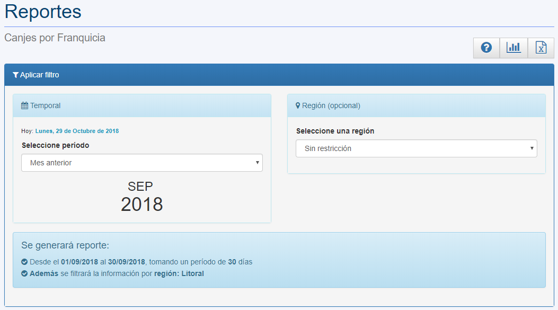Click the 'Región (opcional)' panel heading

[x=331, y=106]
